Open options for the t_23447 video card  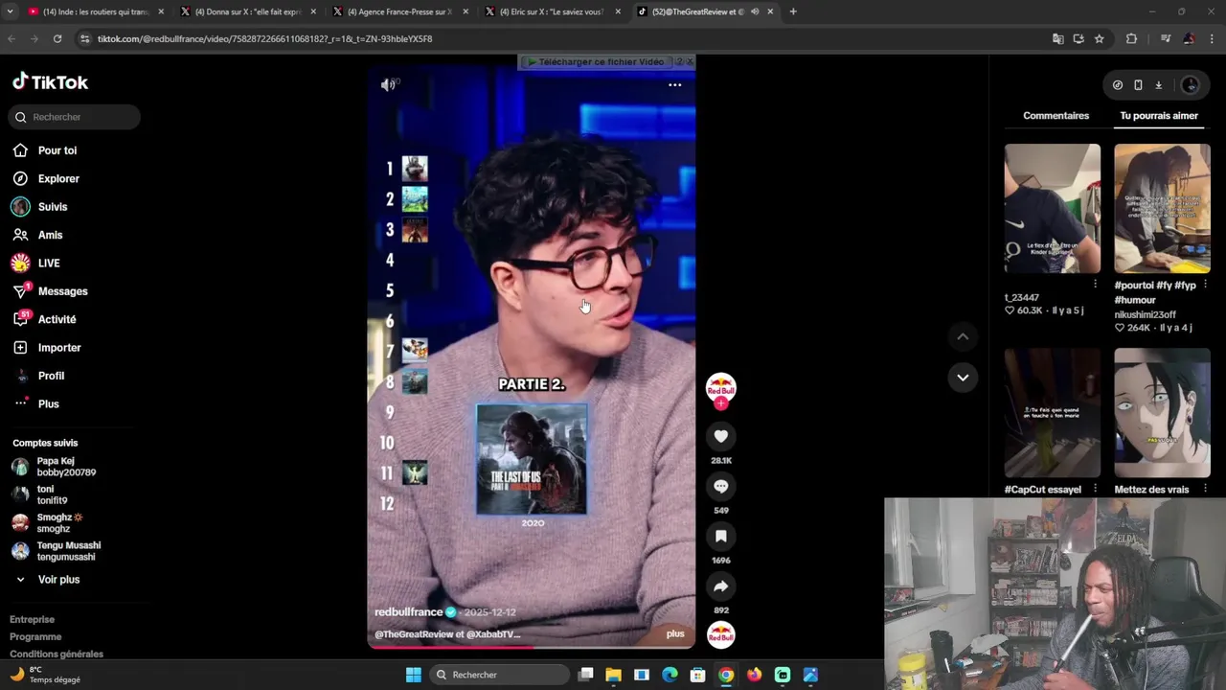(x=1095, y=284)
